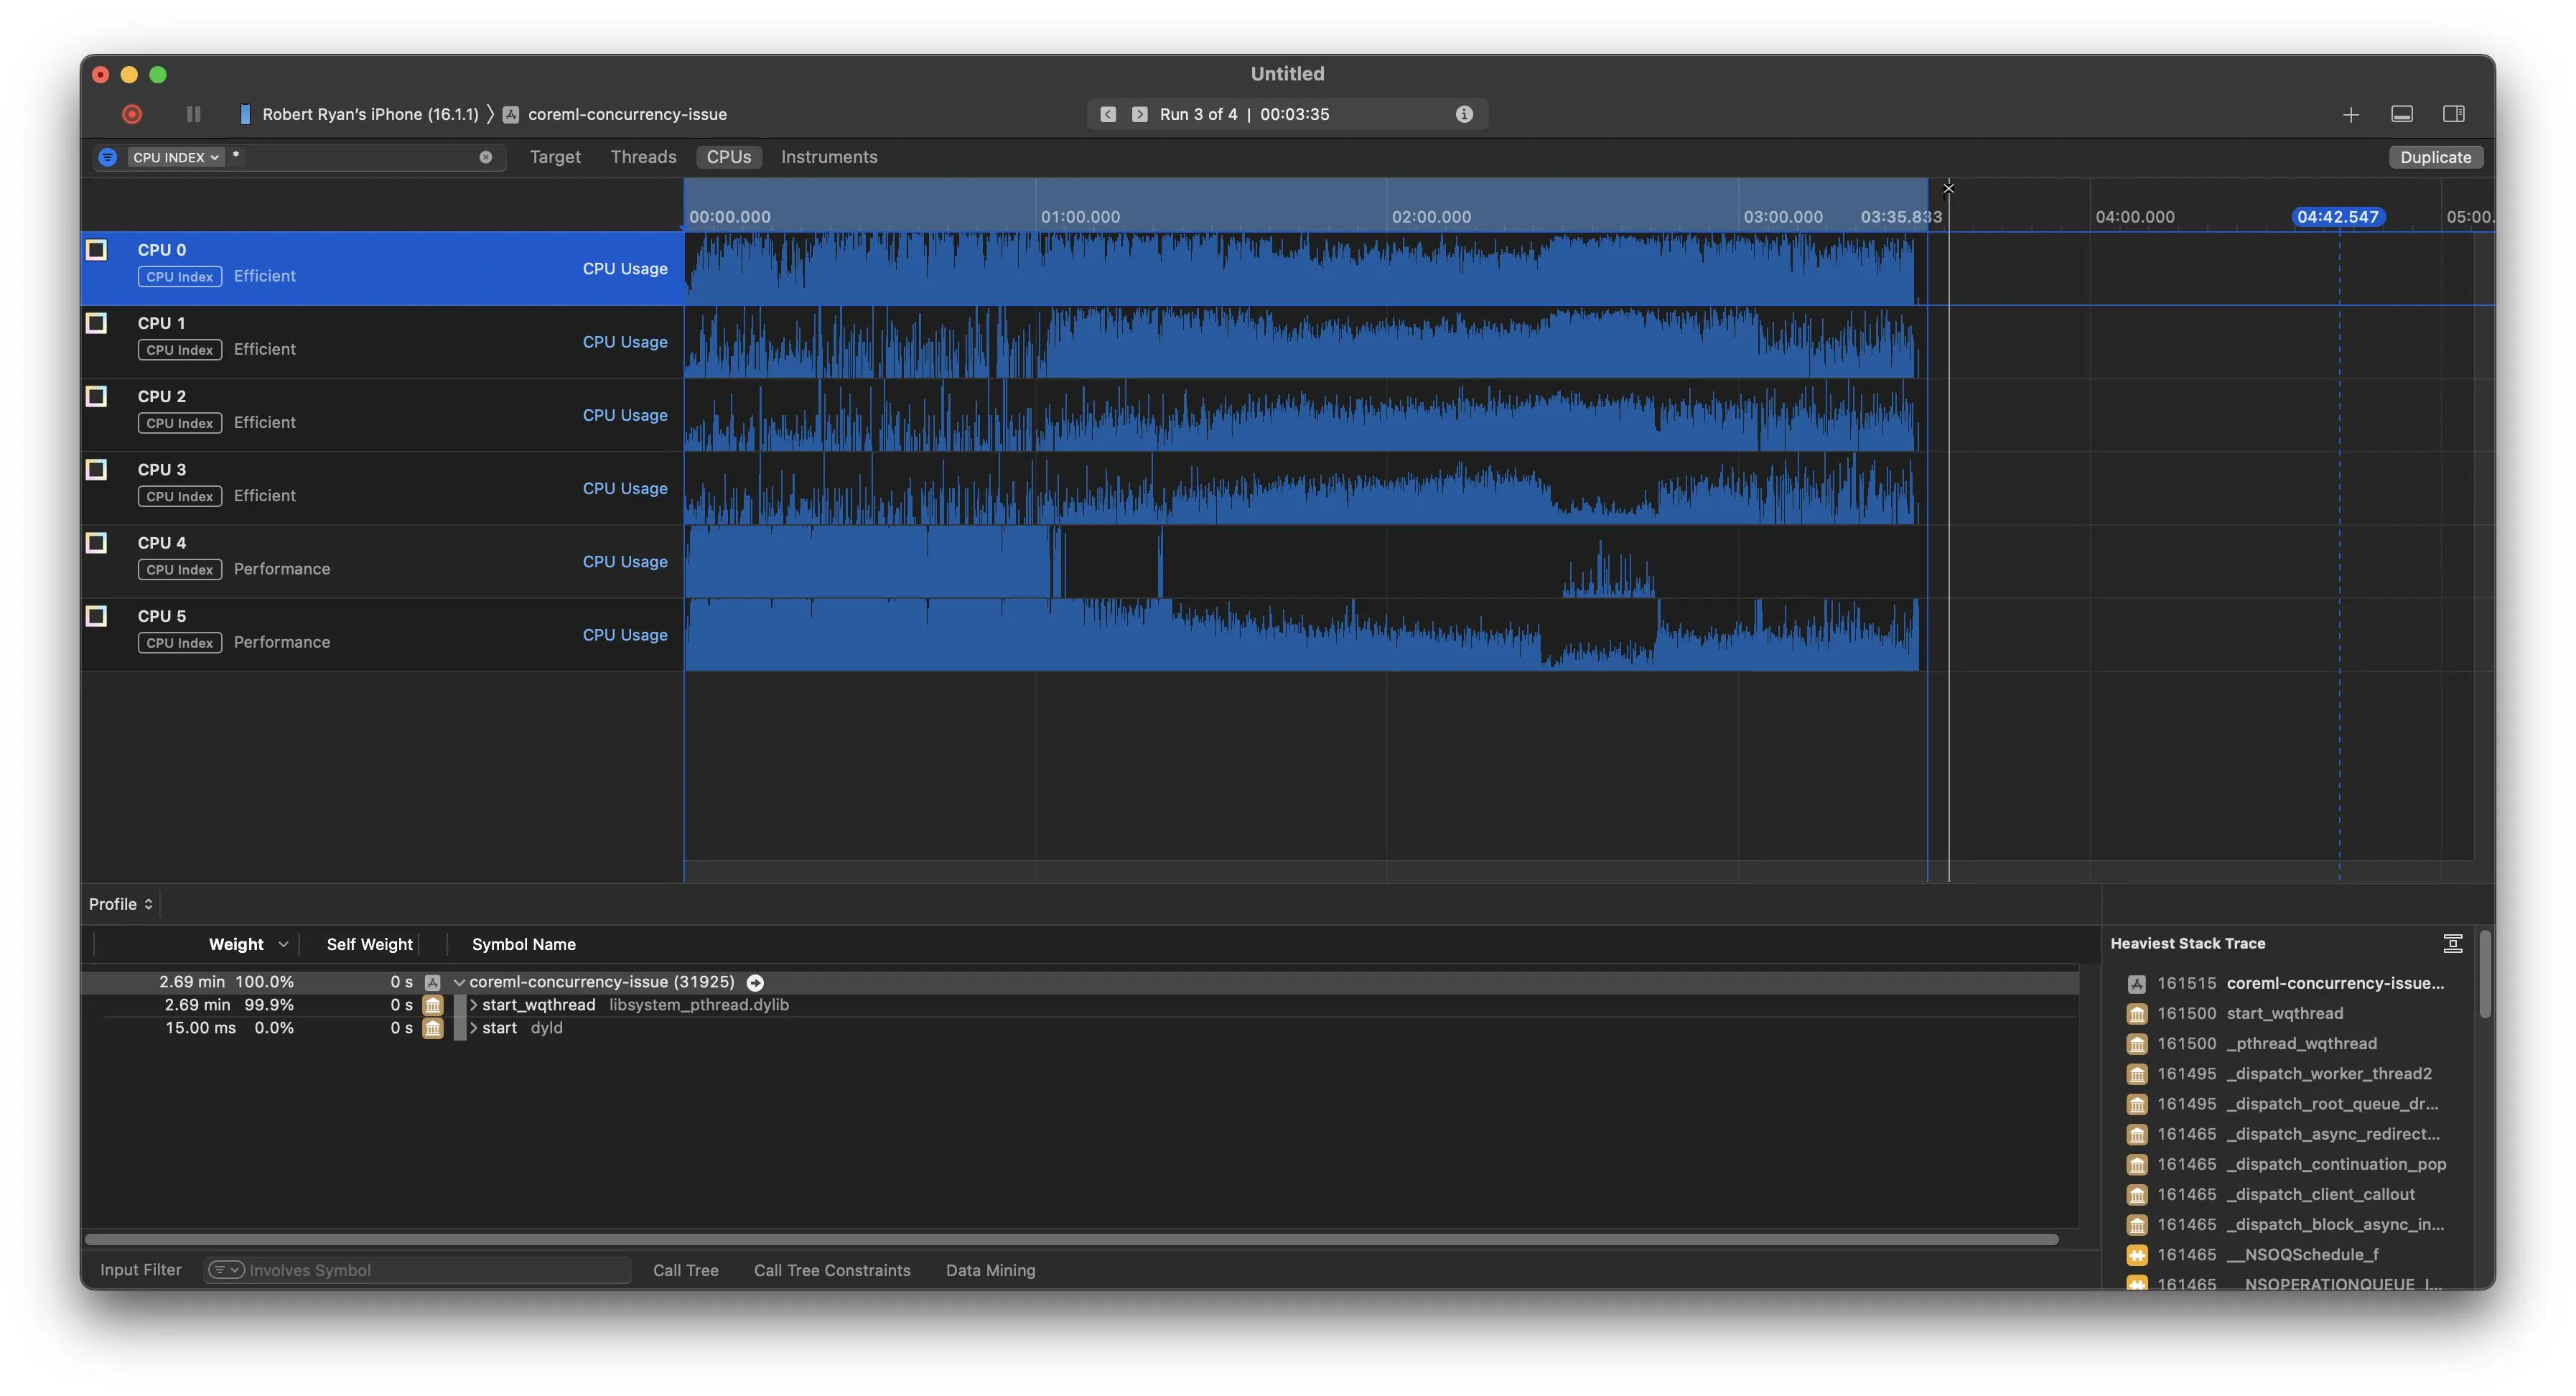Click the focus arrow beside coreml-concurrency-issue
Screen dimensions: 2576x1396
(x=755, y=983)
